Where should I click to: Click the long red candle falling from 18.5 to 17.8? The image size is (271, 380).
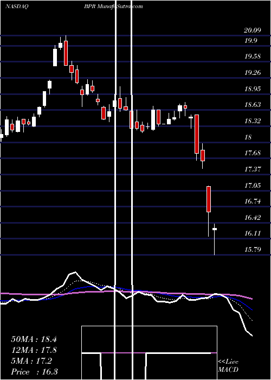click(x=197, y=134)
